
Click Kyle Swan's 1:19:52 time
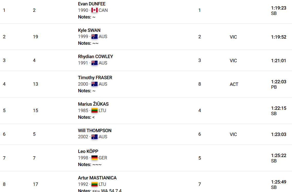pyautogui.click(x=279, y=37)
